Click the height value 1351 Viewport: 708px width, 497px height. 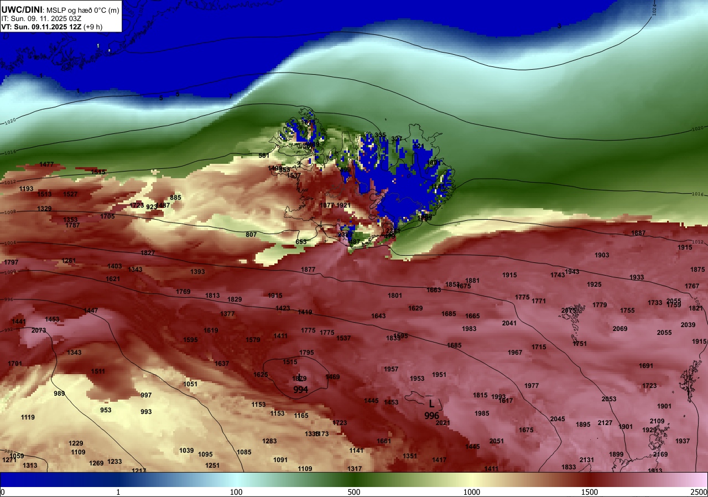point(410,456)
